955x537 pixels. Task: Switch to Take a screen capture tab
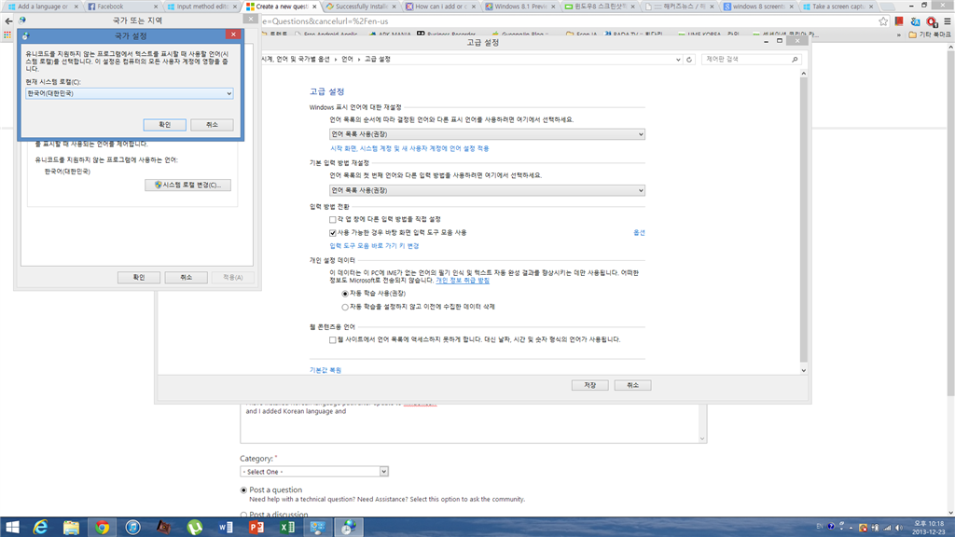tap(837, 7)
